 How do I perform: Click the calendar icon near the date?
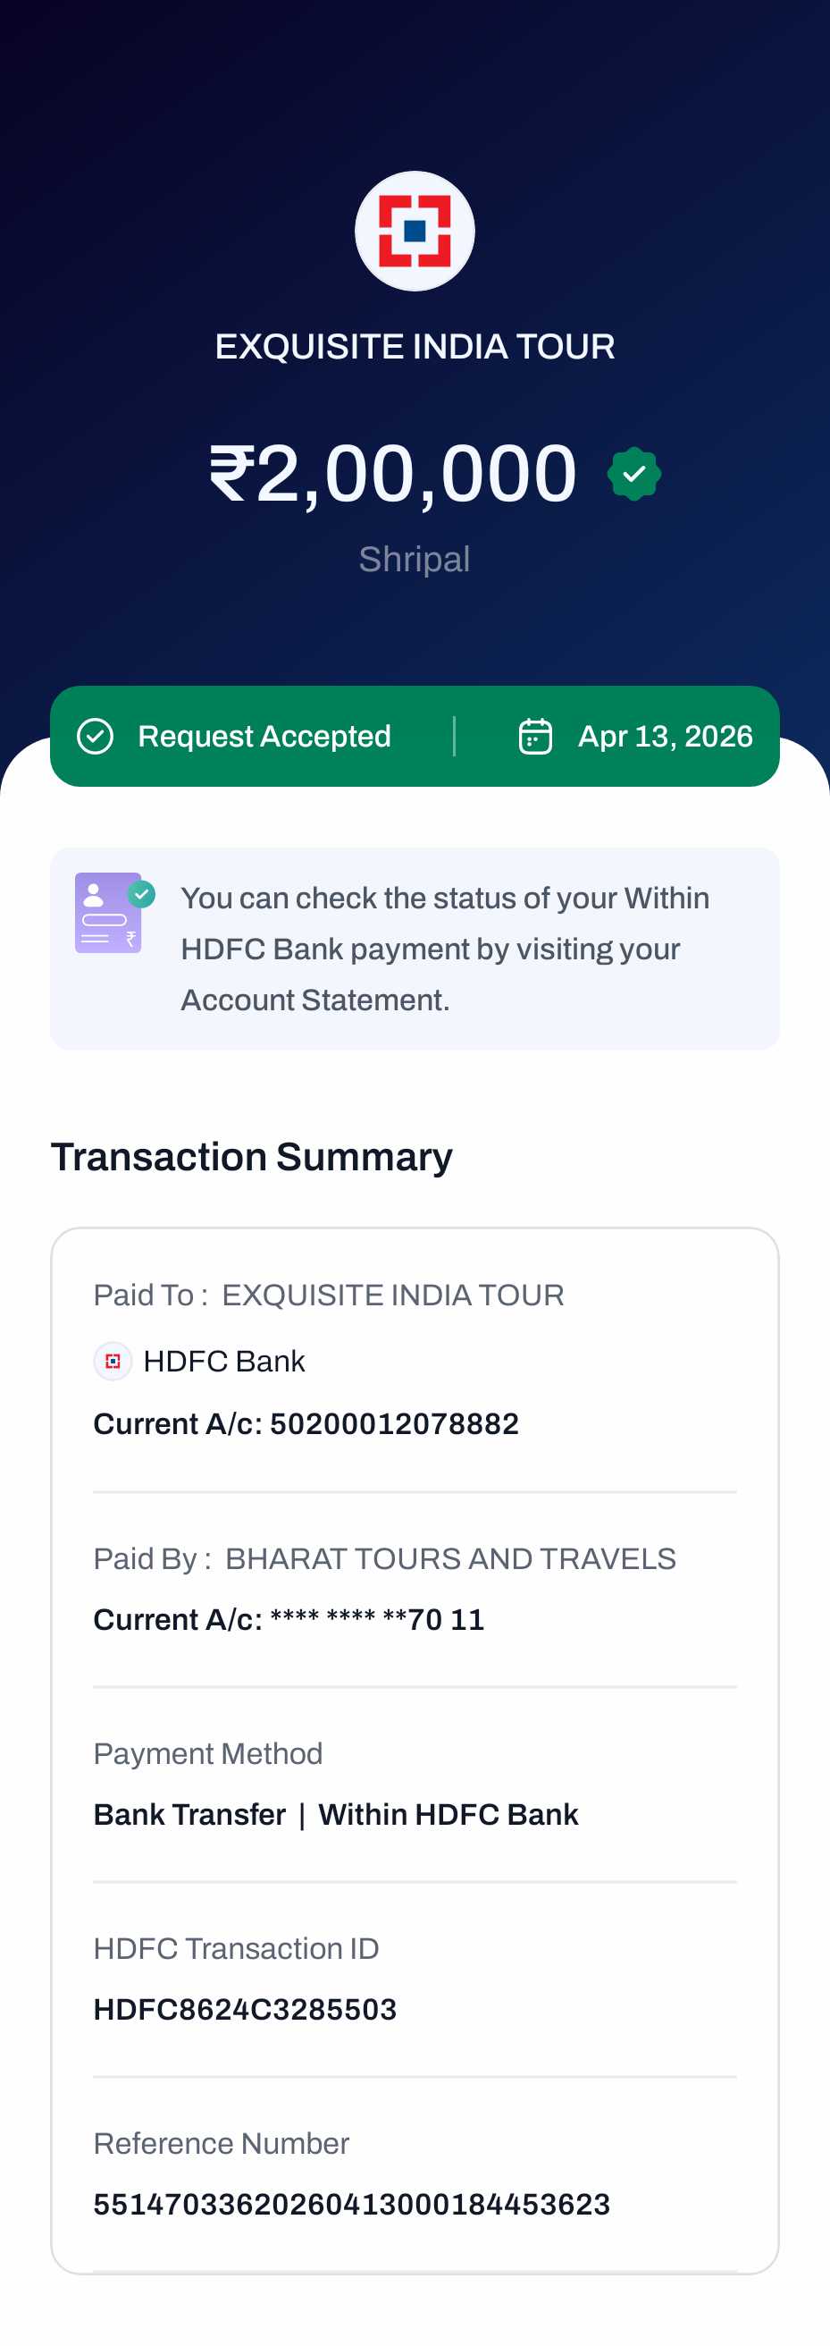pyautogui.click(x=535, y=736)
